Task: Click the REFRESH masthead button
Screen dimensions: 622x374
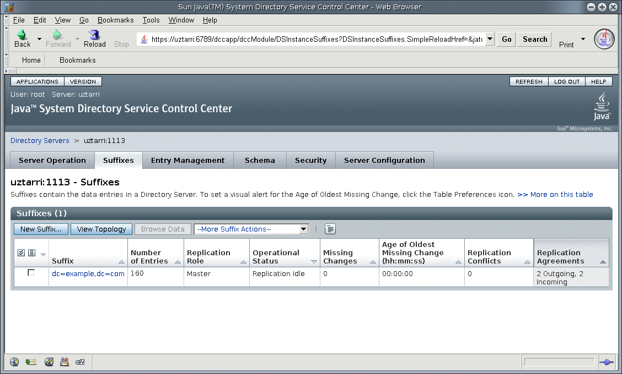Action: (529, 81)
